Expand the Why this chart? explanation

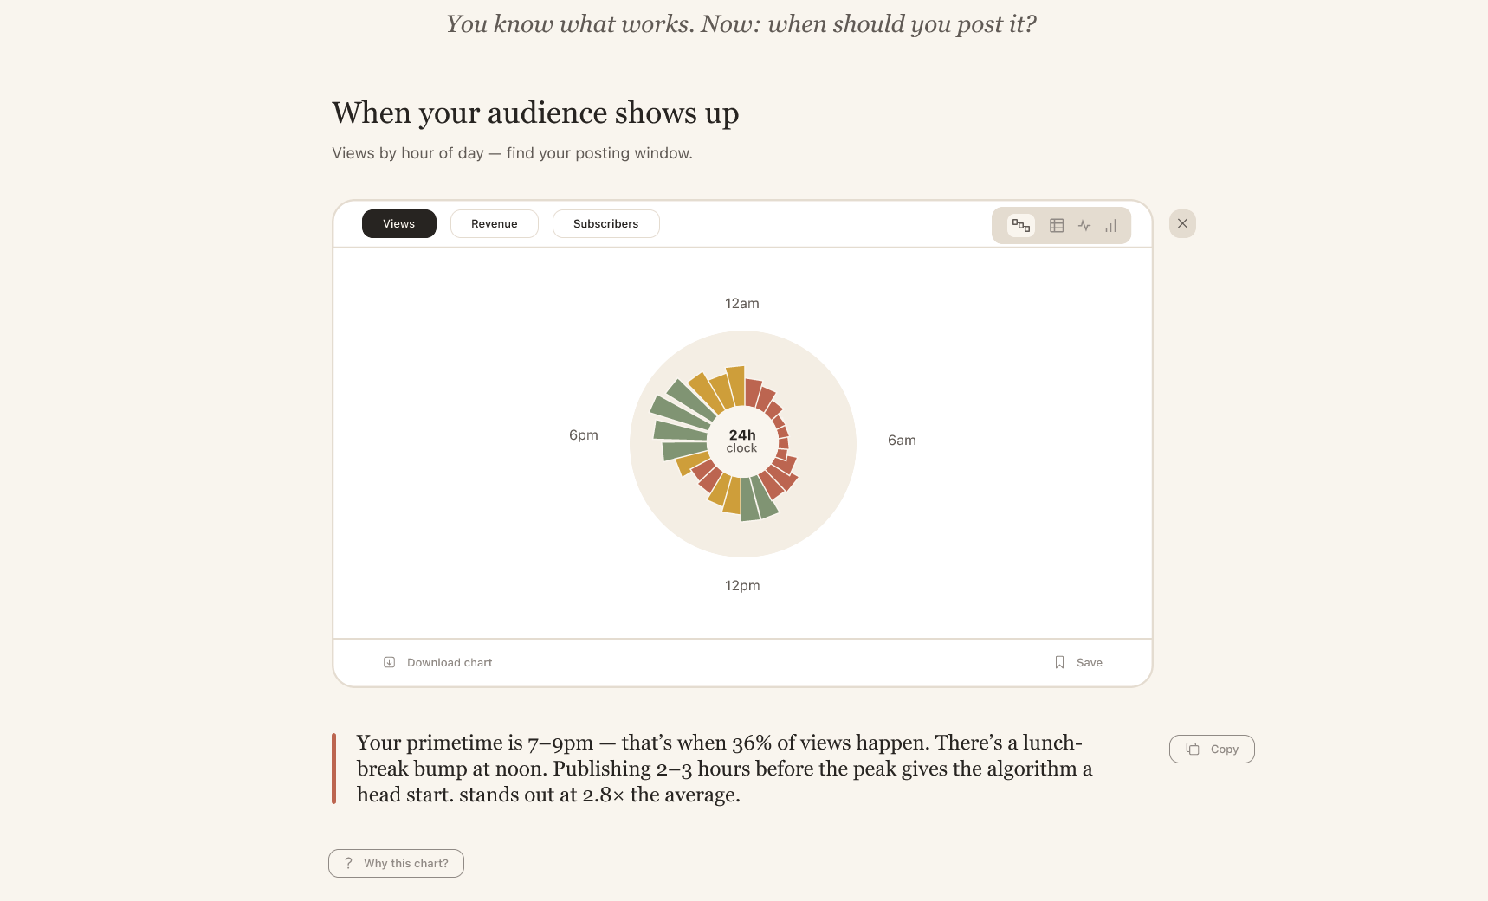click(405, 863)
